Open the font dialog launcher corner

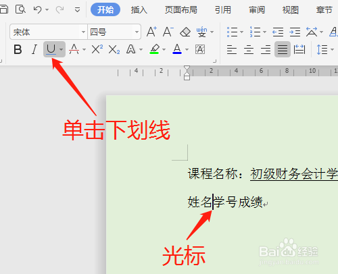click(x=215, y=61)
